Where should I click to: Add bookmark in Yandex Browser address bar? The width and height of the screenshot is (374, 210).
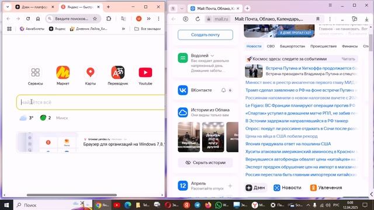[x=318, y=19]
